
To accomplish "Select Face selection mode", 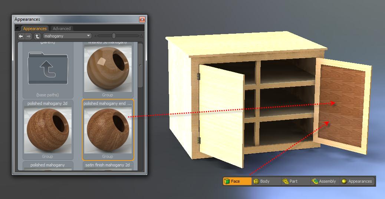I will (x=237, y=181).
